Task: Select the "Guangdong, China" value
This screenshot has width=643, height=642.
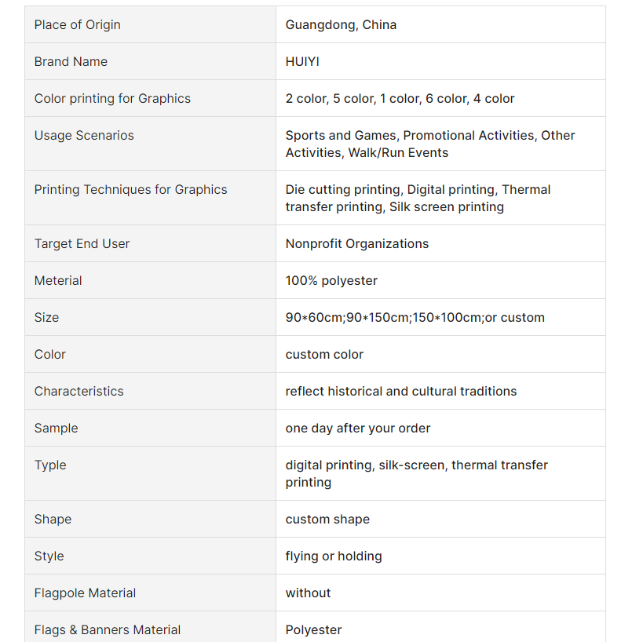Action: coord(341,25)
